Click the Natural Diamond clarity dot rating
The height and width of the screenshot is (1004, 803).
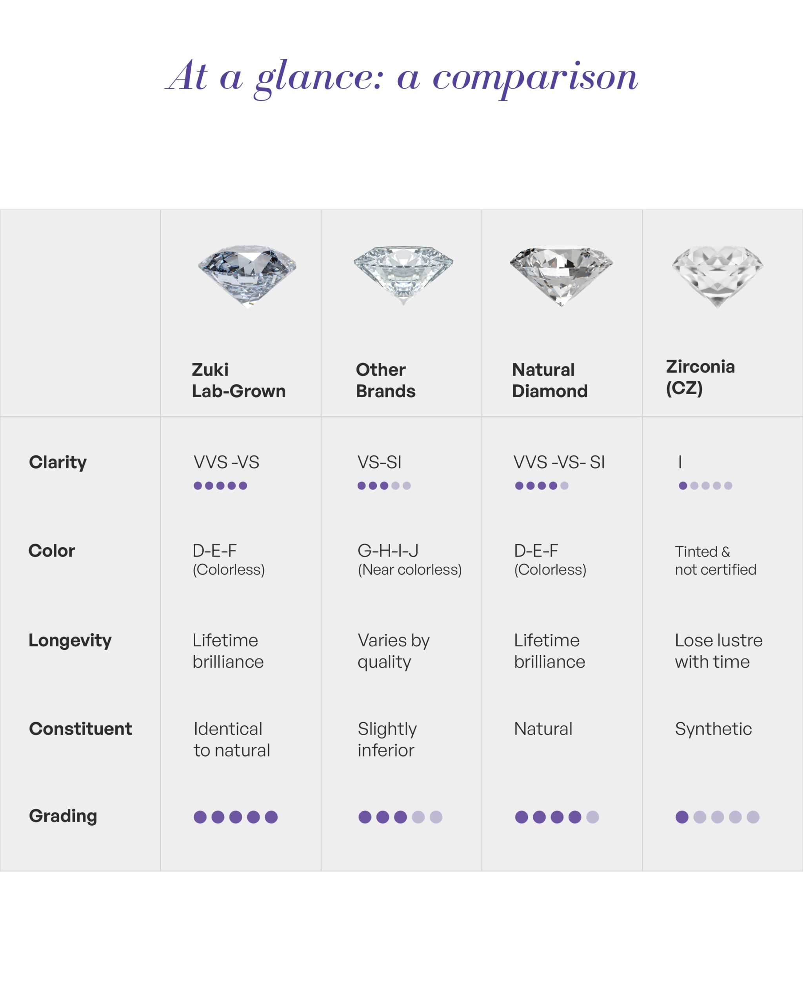coord(541,486)
